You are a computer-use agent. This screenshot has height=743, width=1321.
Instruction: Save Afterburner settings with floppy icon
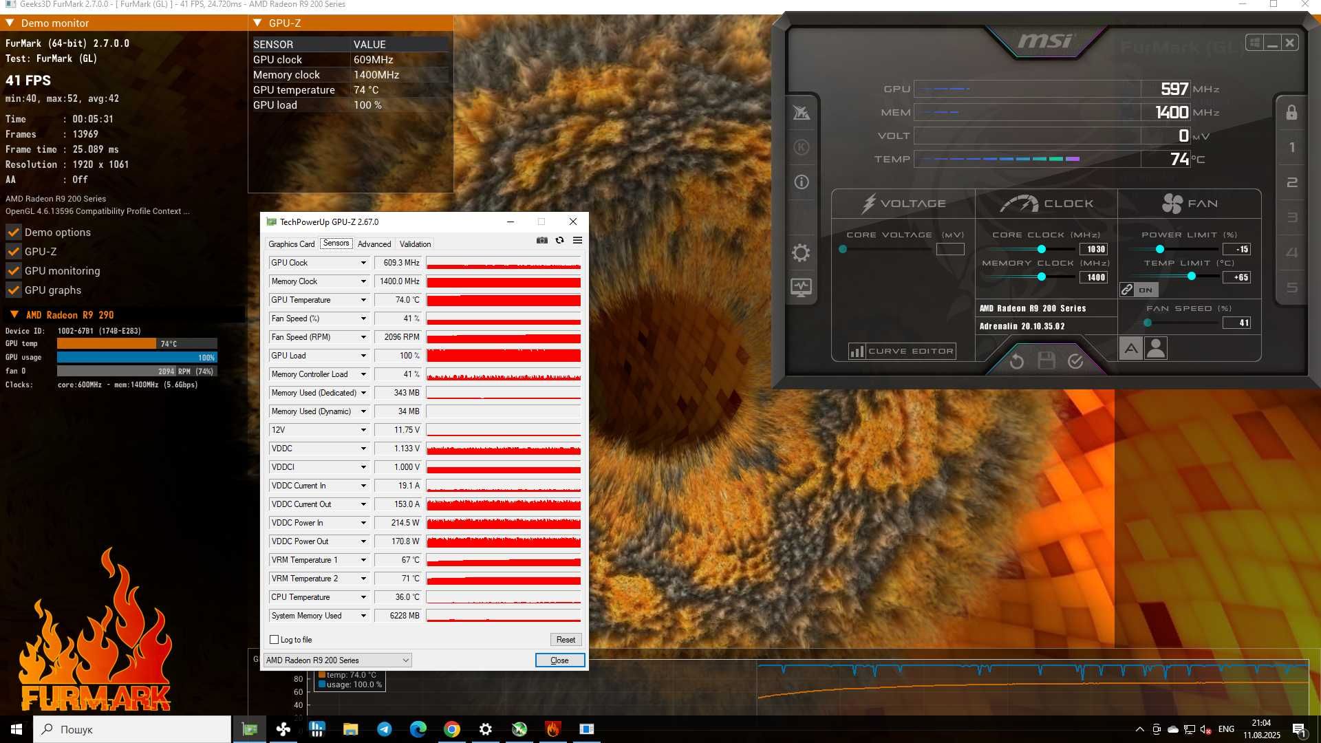pos(1046,360)
